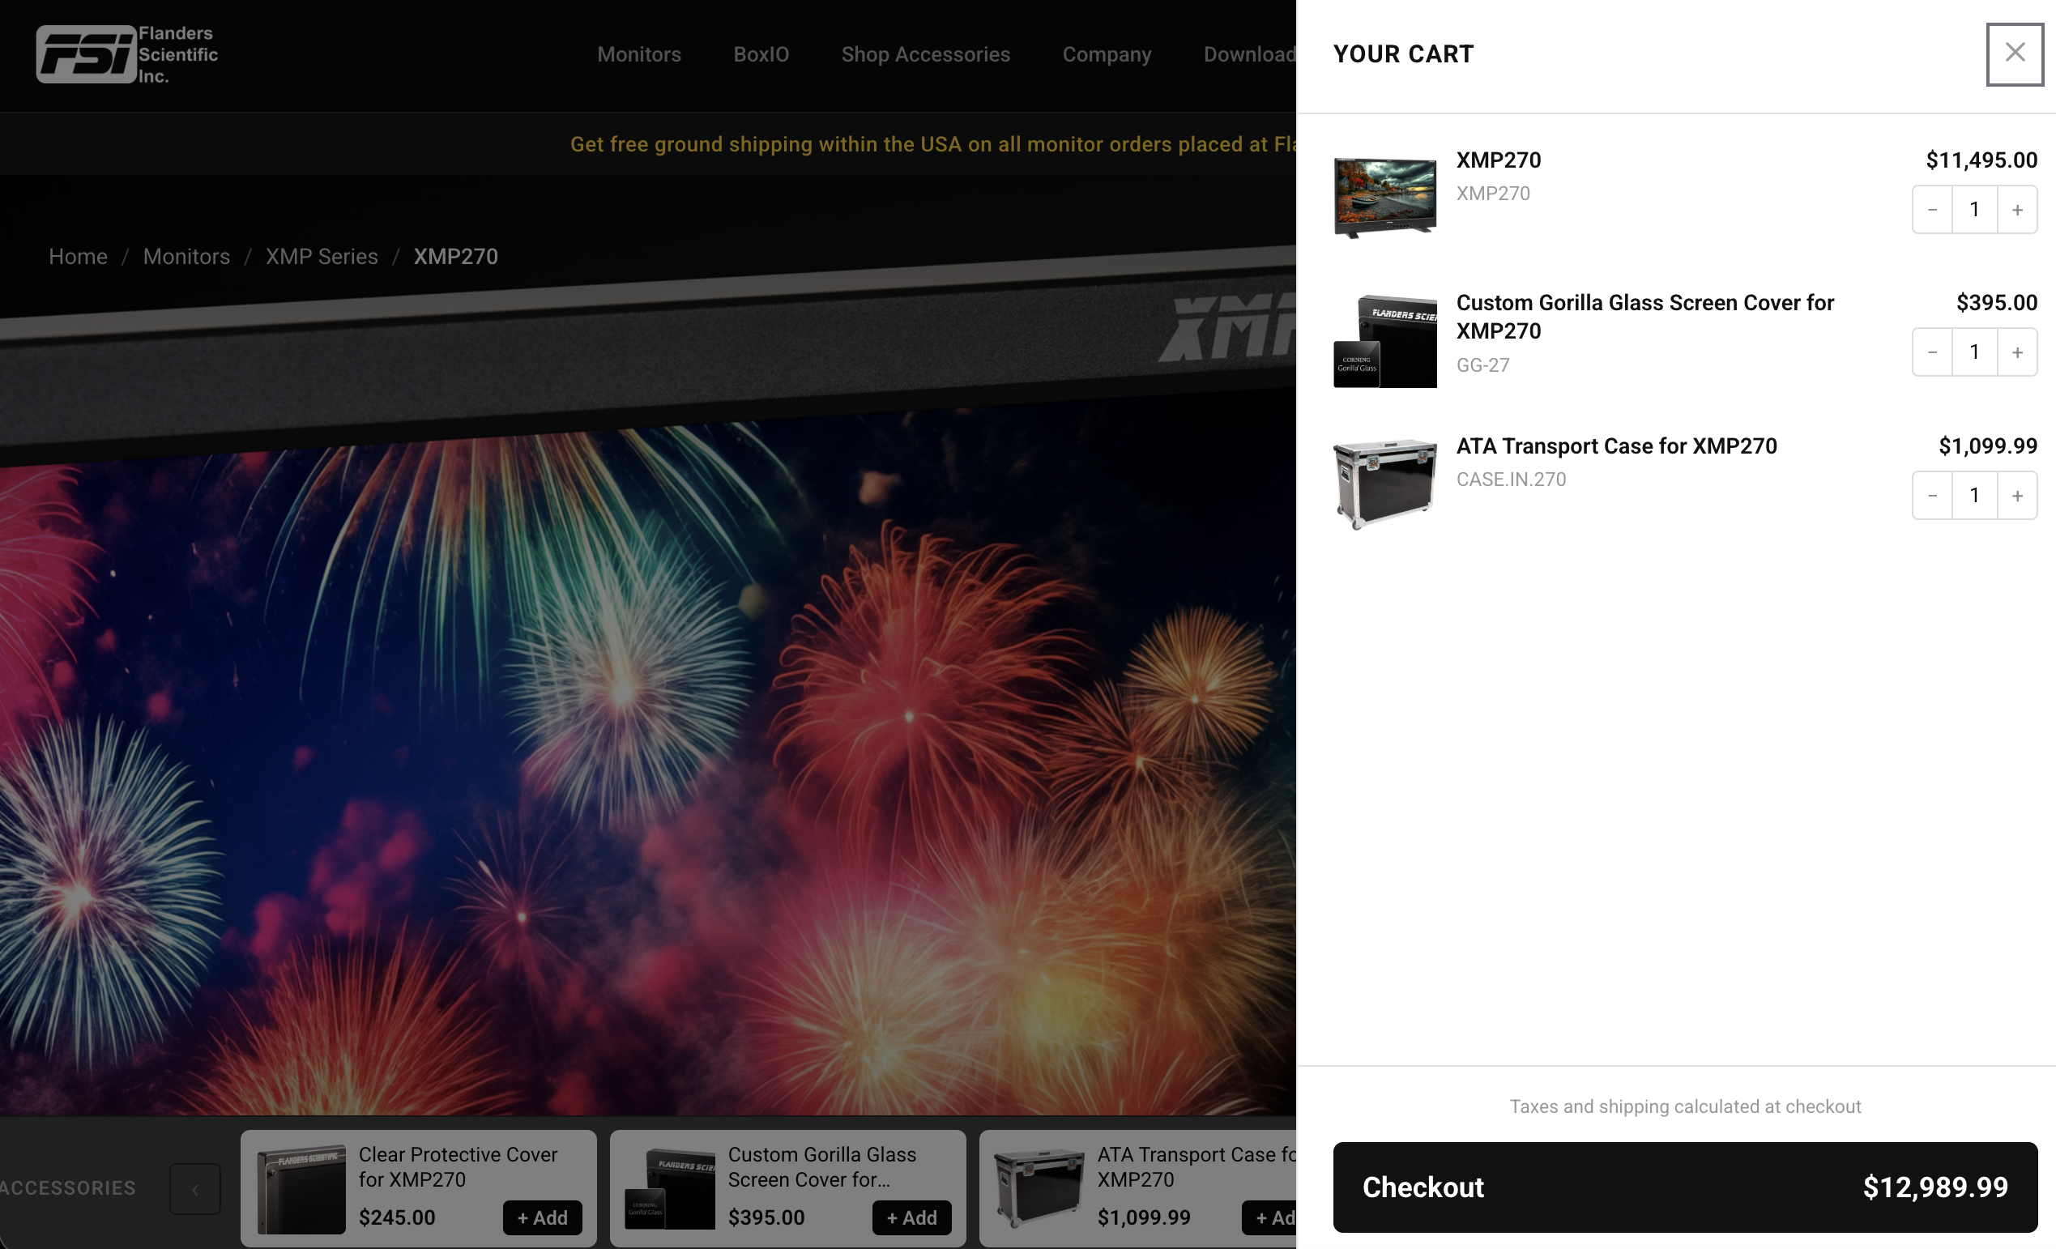Open the Custom Gorilla Glass Screen Cover cart title
The height and width of the screenshot is (1249, 2056).
pos(1644,317)
